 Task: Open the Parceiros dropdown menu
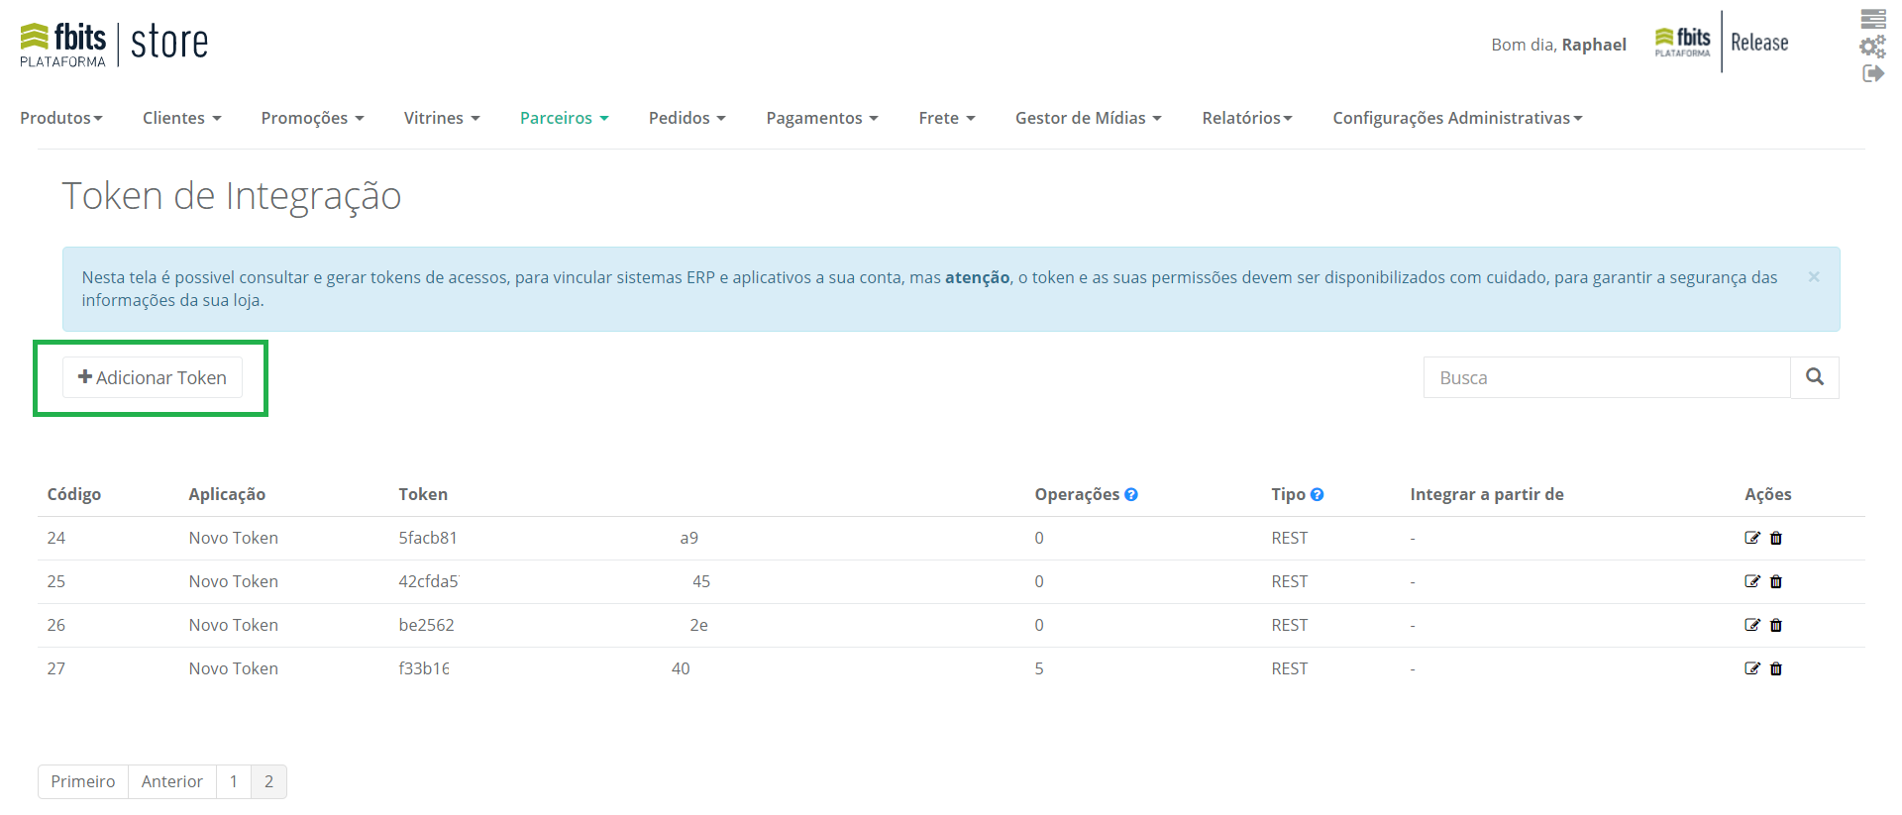point(564,118)
